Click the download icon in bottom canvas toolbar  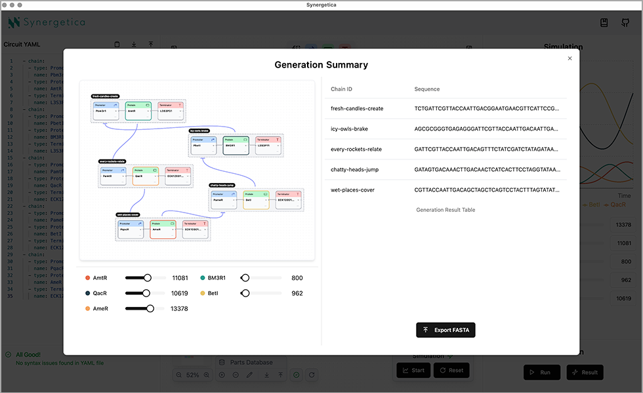pyautogui.click(x=266, y=375)
